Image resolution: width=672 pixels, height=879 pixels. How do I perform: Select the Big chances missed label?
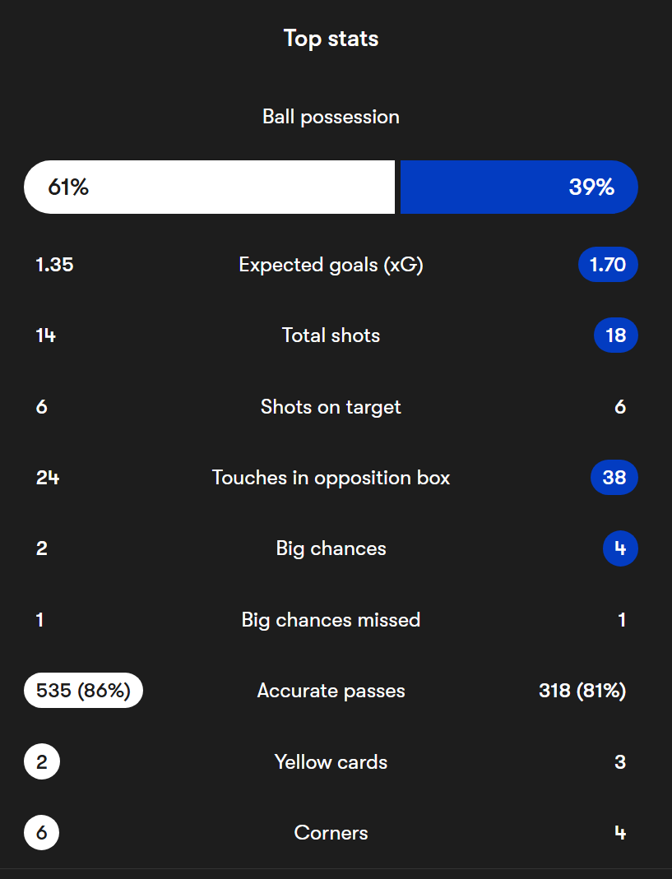(x=331, y=619)
